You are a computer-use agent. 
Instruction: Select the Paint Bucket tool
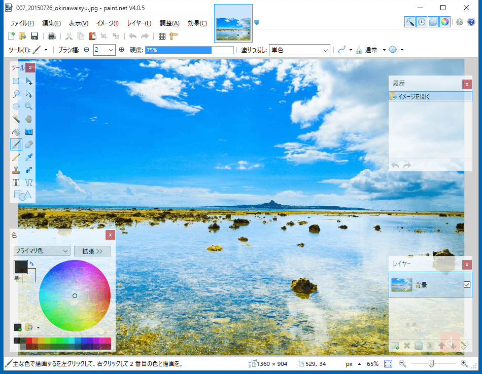(x=16, y=132)
